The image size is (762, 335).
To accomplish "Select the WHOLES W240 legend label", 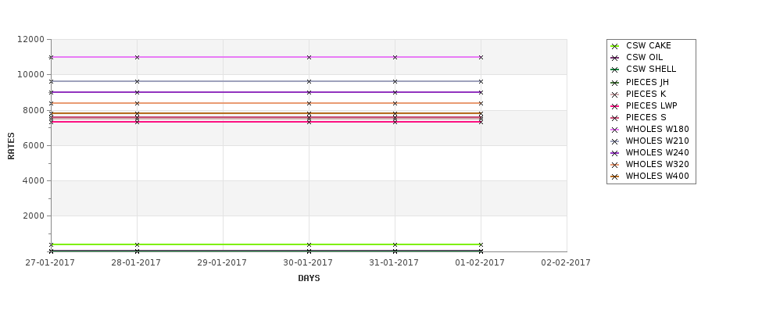I will (657, 153).
